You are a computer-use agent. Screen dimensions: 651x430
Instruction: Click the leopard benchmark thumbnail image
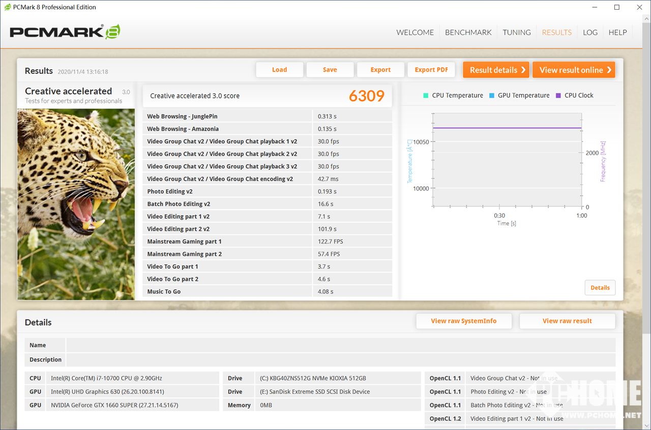click(76, 204)
